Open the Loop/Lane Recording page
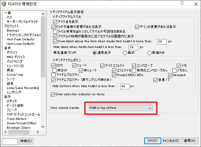 [23, 88]
